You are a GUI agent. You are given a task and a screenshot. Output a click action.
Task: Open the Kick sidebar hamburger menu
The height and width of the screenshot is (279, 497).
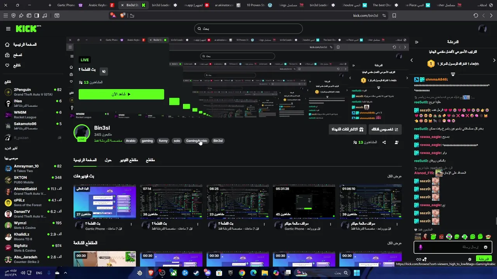coord(8,29)
